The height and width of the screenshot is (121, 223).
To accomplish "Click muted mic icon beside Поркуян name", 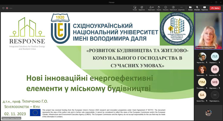I will (219, 63).
